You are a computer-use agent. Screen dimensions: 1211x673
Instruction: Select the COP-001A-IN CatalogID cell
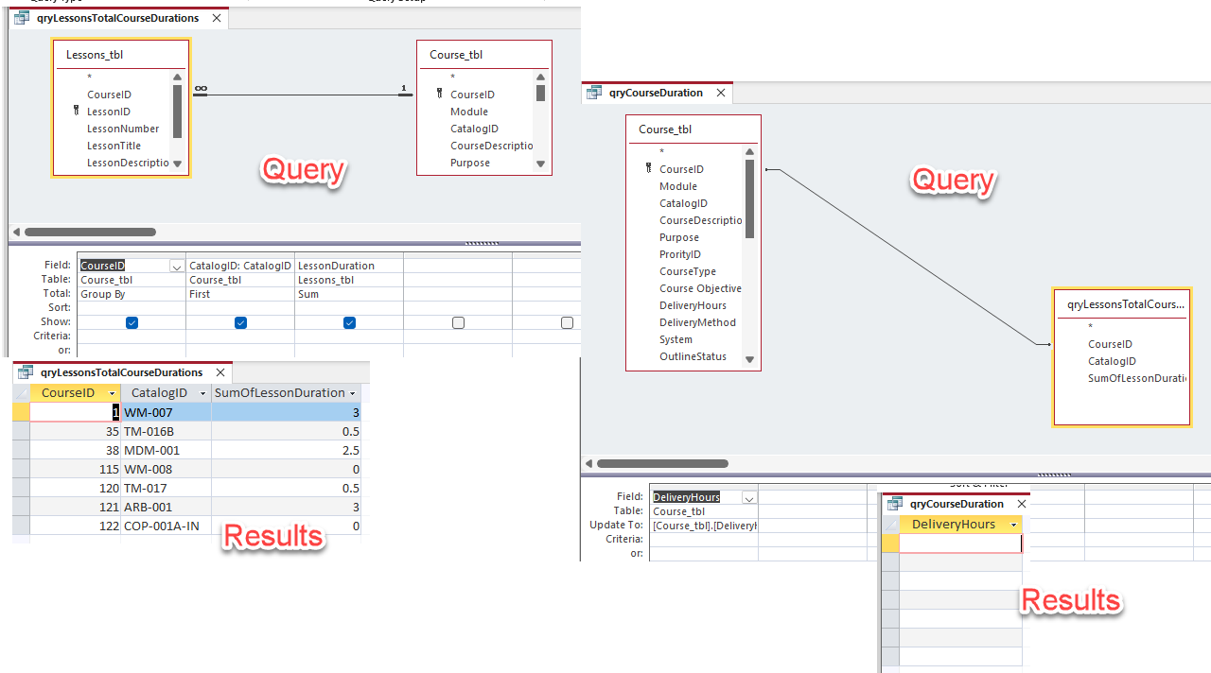(167, 526)
